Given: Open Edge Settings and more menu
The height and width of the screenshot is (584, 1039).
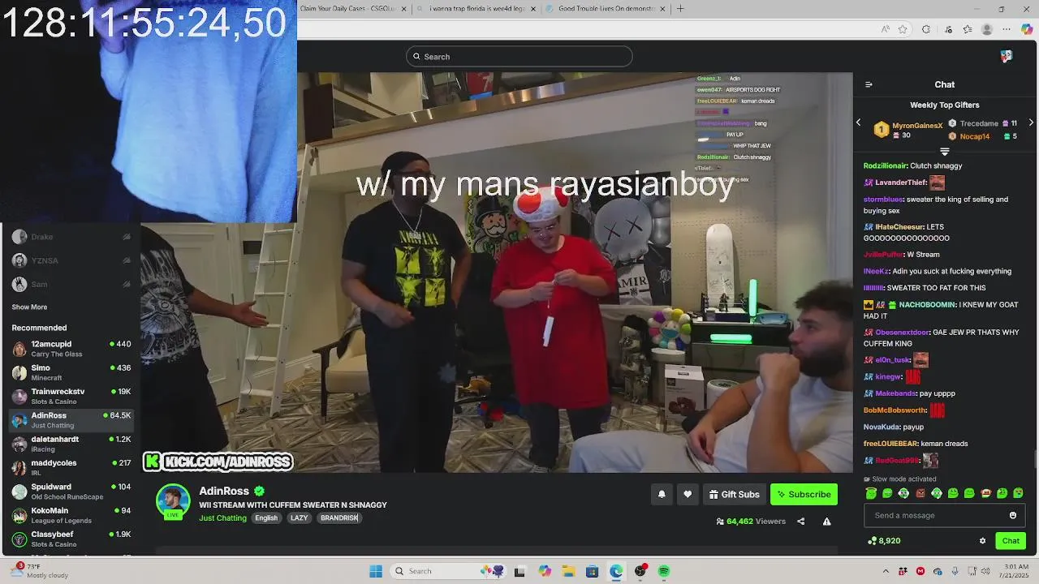Looking at the screenshot, I should point(1007,29).
